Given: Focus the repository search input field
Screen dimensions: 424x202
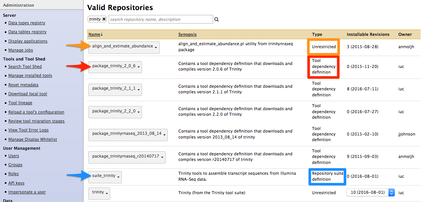Looking at the screenshot, I should coord(161,19).
